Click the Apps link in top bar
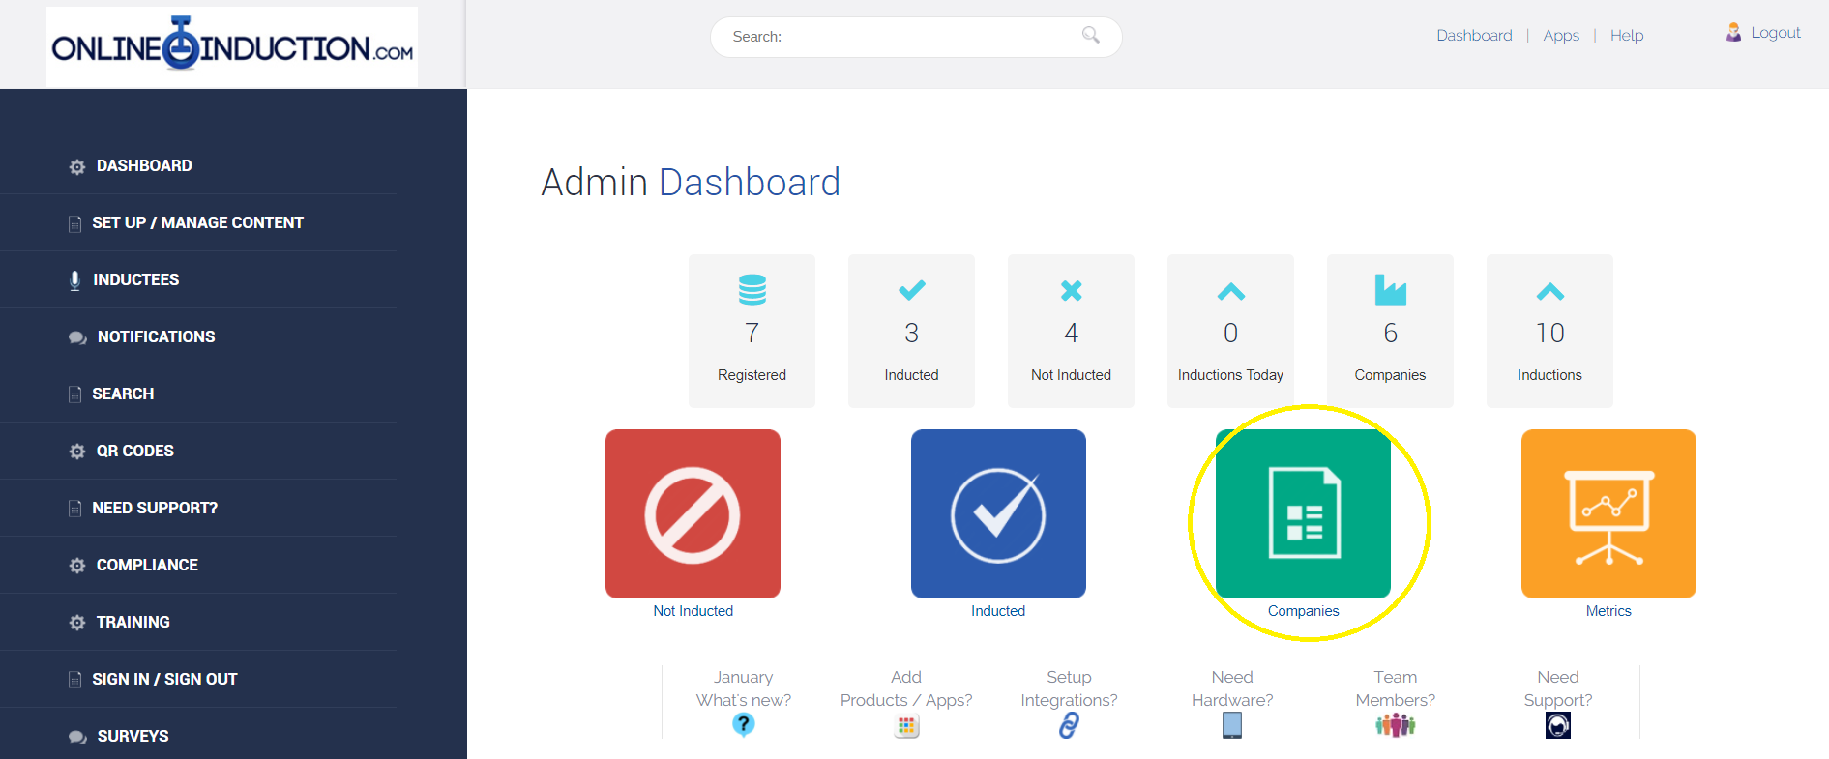This screenshot has width=1829, height=759. [1561, 35]
